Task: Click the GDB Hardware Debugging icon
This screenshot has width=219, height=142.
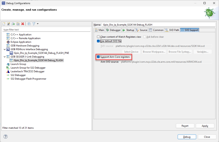Action: [8, 46]
